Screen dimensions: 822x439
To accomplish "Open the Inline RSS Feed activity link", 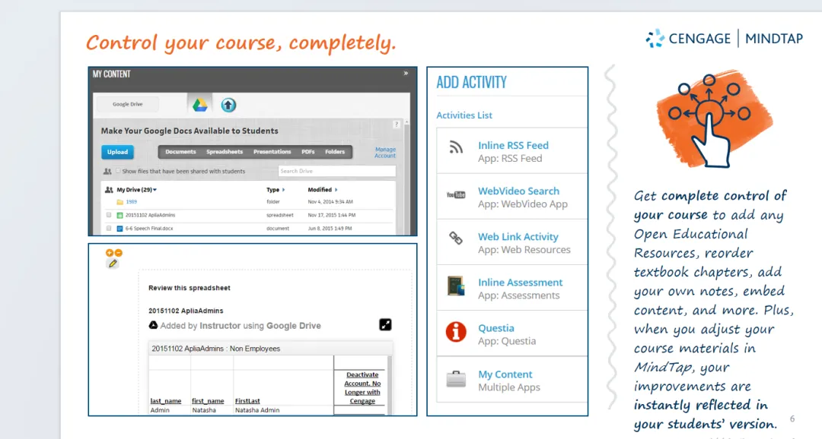I will [513, 146].
